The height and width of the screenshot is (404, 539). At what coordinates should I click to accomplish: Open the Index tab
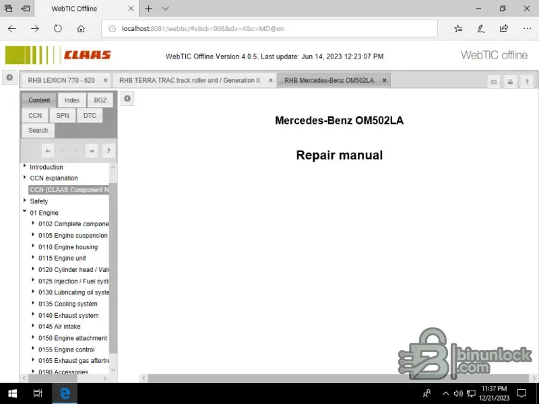pos(72,100)
